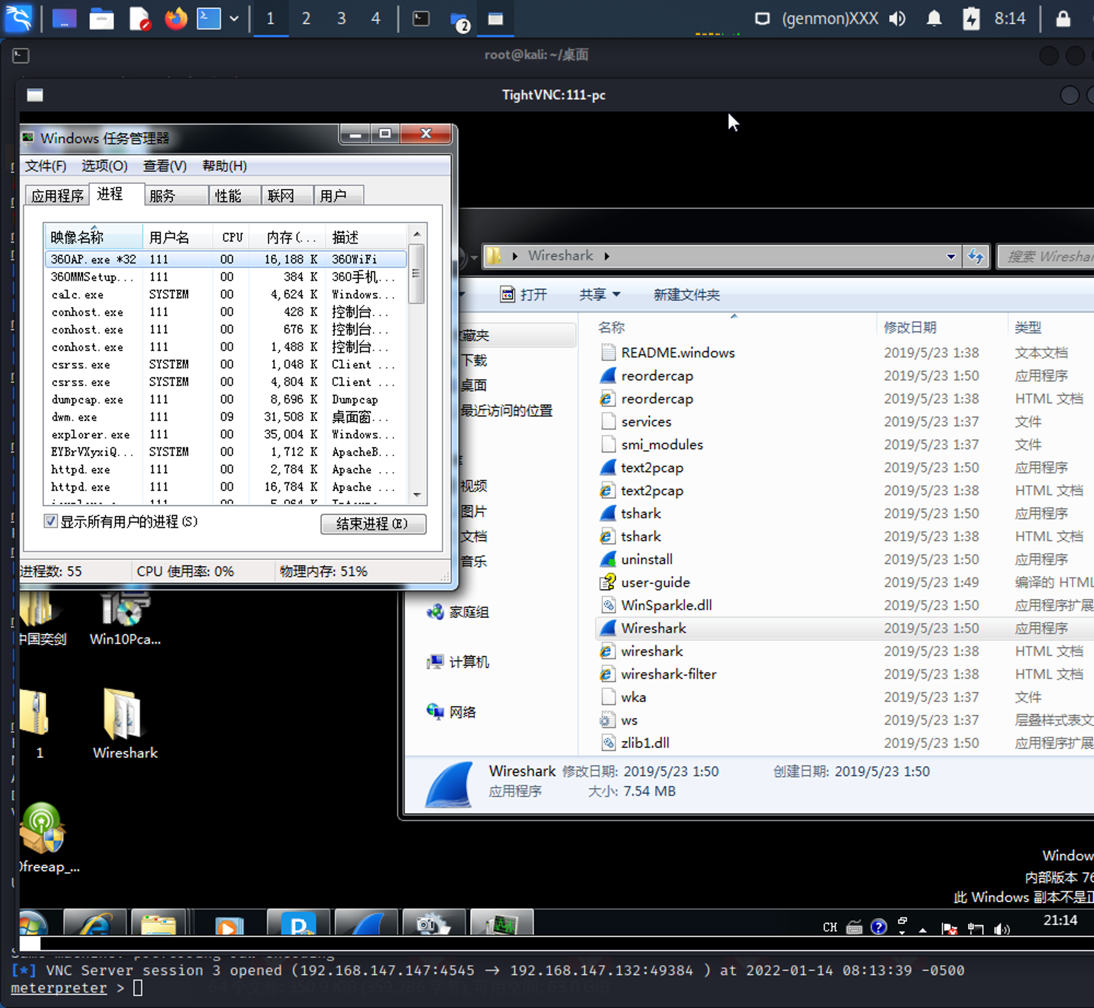Viewport: 1094px width, 1008px height.
Task: Select the explorer.exe process row
Action: pyautogui.click(x=225, y=434)
